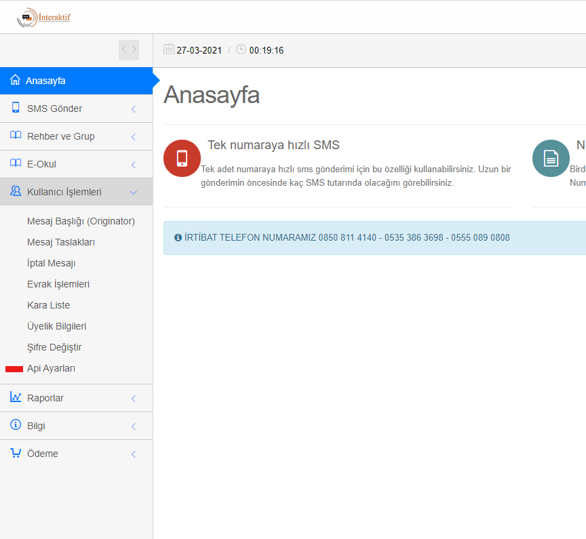Viewport: 586px width, 539px height.
Task: Go to Anasayfa in the sidebar
Action: coord(45,81)
